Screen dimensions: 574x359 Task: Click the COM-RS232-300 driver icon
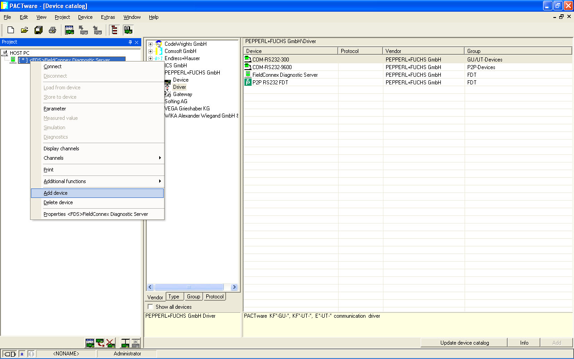[248, 59]
